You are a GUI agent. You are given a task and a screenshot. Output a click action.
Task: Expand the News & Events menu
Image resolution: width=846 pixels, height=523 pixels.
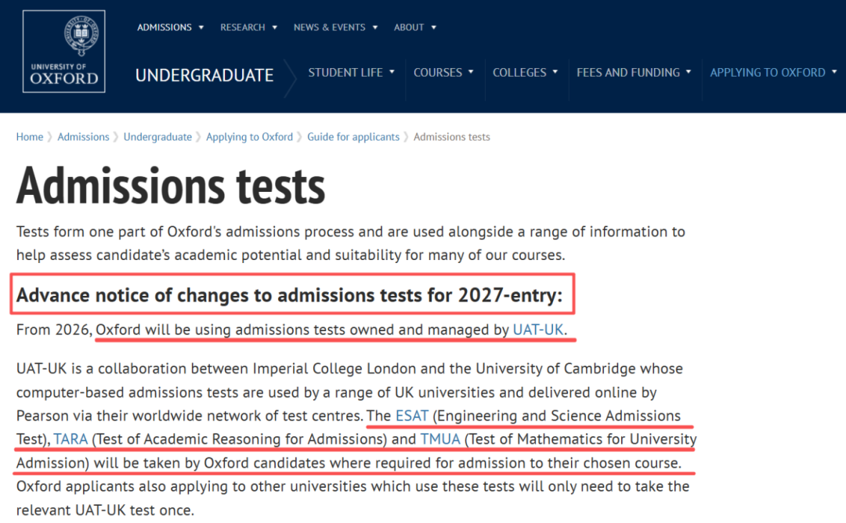335,27
